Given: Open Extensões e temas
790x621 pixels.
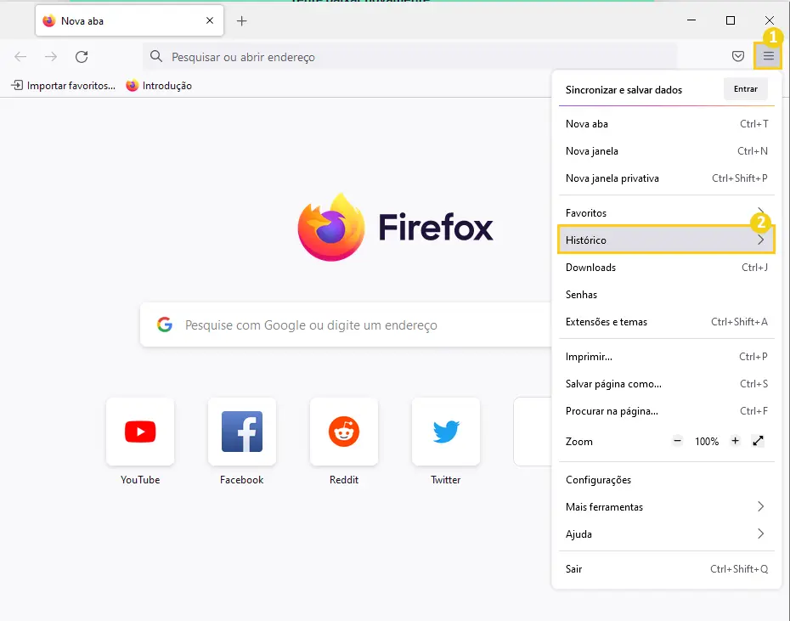Looking at the screenshot, I should [667, 322].
